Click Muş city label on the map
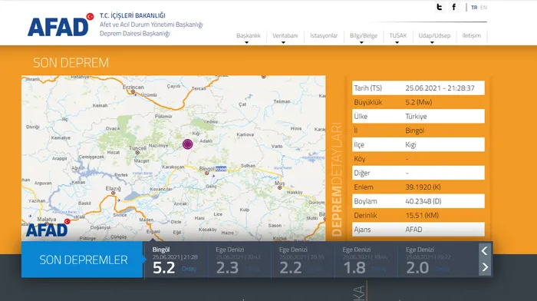The image size is (537, 301). (x=279, y=184)
